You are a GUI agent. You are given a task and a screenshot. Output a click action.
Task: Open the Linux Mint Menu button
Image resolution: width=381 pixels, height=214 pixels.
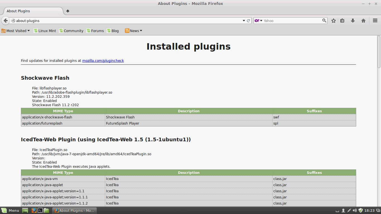pyautogui.click(x=10, y=210)
